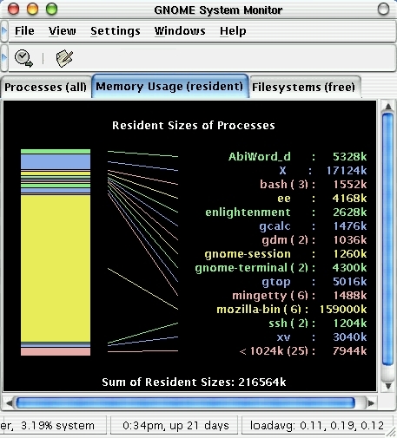The width and height of the screenshot is (397, 438).
Task: Open the View menu
Action: [63, 31]
